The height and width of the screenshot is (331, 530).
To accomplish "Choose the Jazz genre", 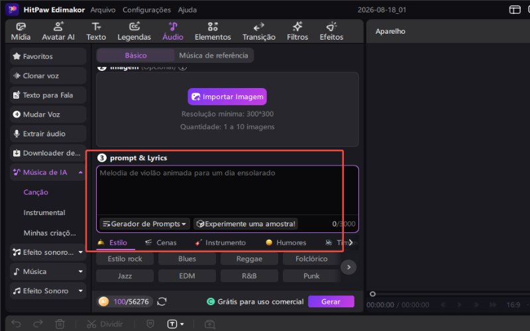I will click(125, 276).
